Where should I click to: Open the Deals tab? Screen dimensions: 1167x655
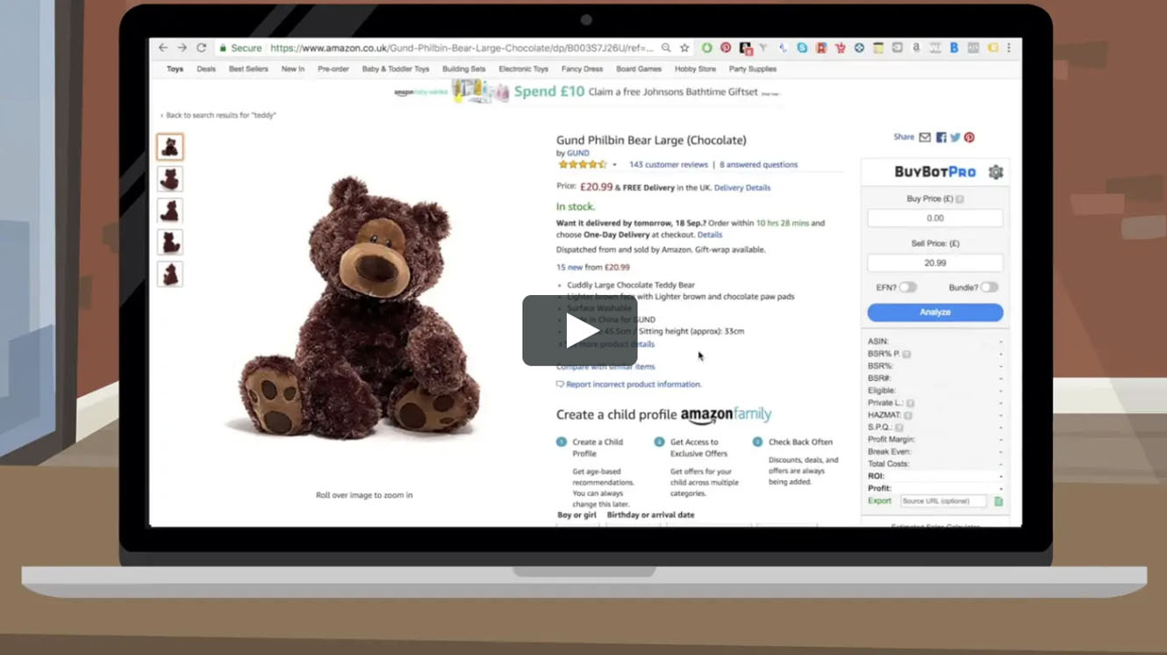pyautogui.click(x=206, y=68)
